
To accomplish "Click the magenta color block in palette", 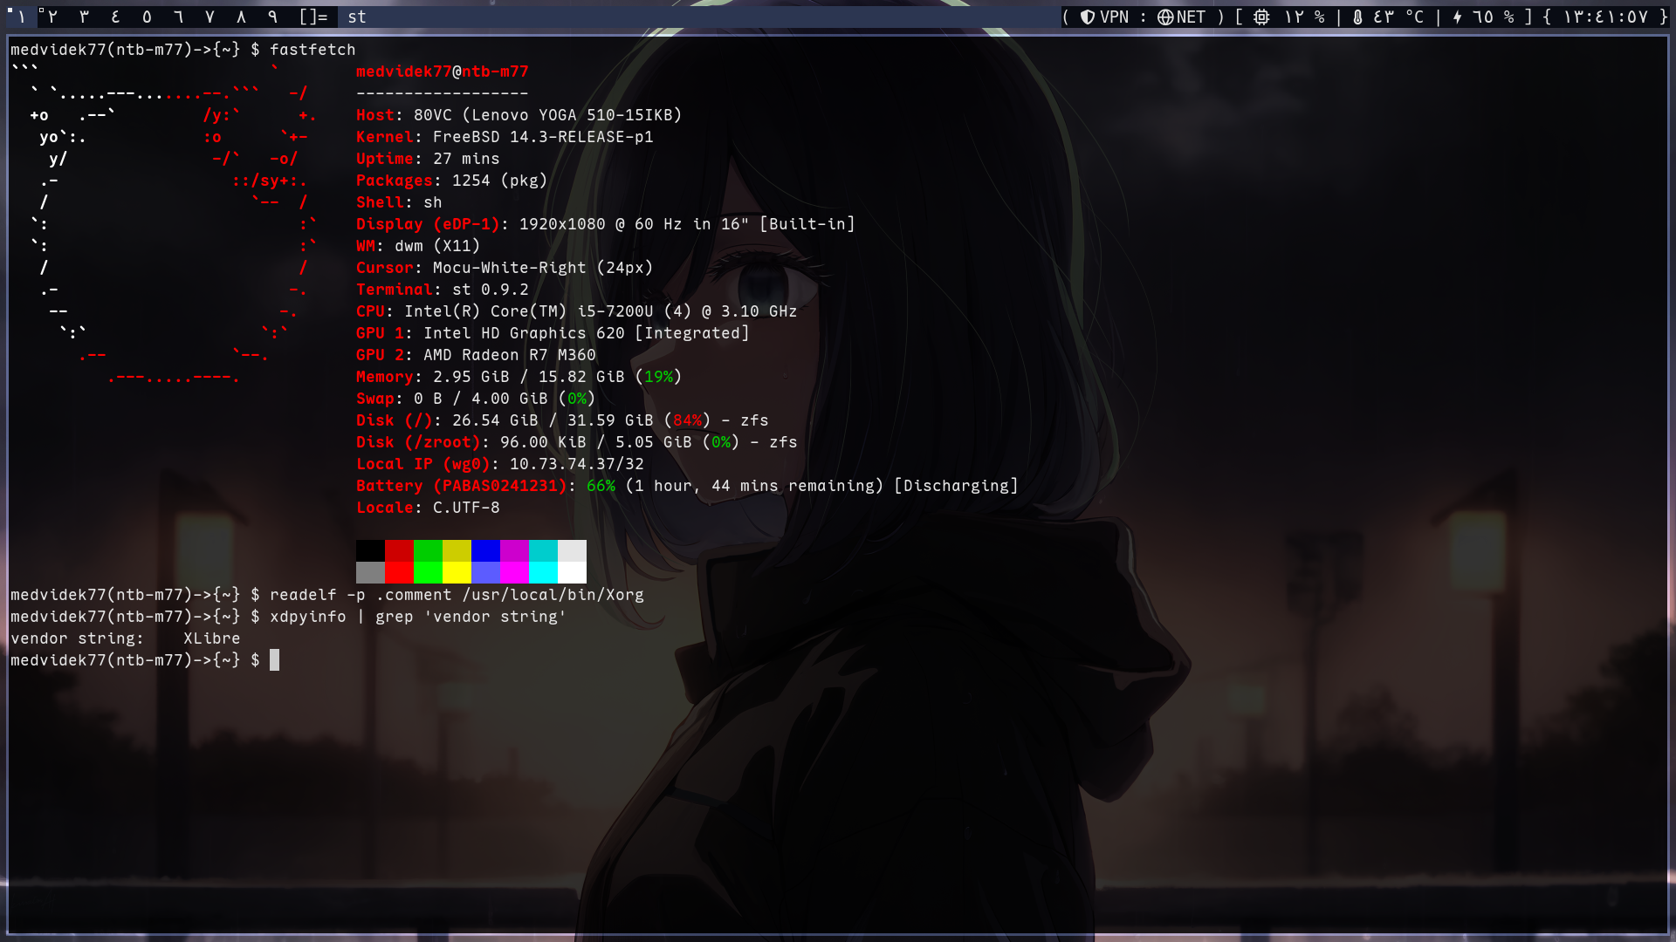I will pos(514,550).
